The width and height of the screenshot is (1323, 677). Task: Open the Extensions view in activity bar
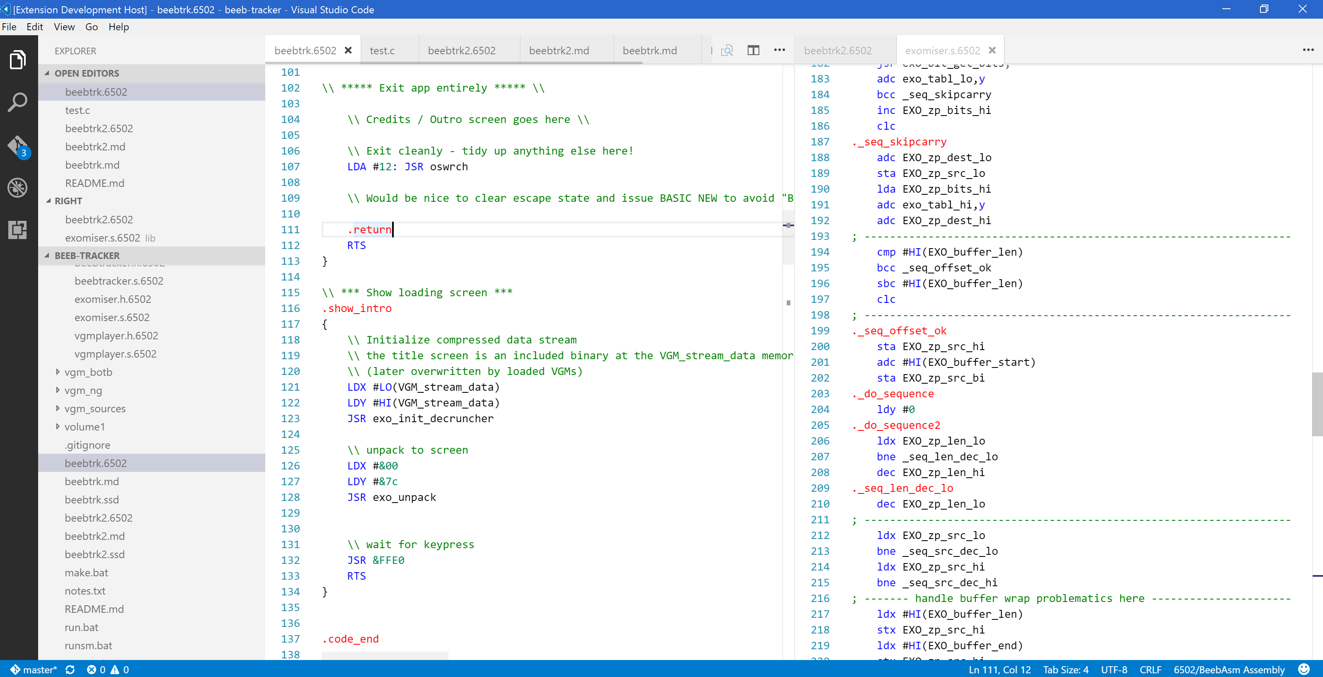18,230
